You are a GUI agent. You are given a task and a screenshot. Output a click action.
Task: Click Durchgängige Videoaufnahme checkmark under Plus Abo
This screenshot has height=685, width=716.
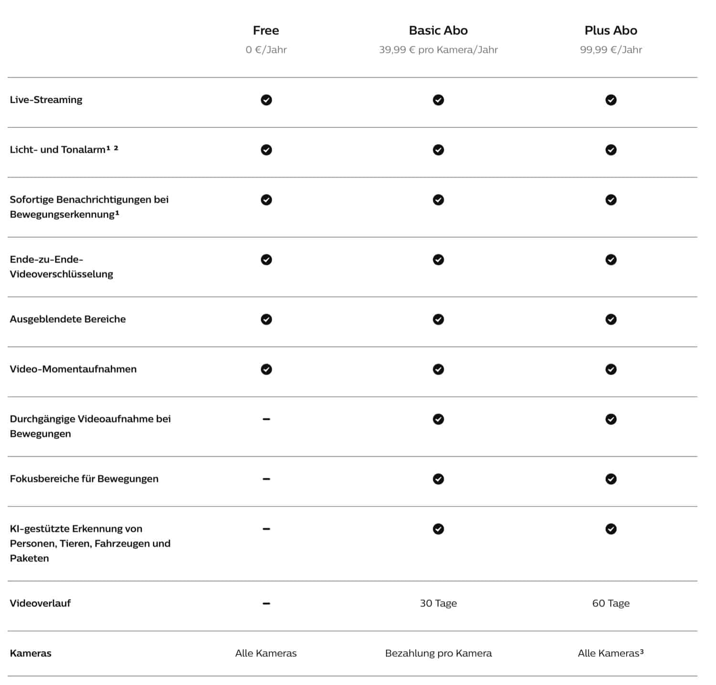(x=611, y=419)
